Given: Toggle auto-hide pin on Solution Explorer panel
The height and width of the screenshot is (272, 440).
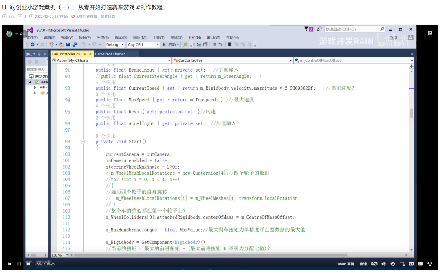Looking at the screenshot, I should tap(39, 54).
